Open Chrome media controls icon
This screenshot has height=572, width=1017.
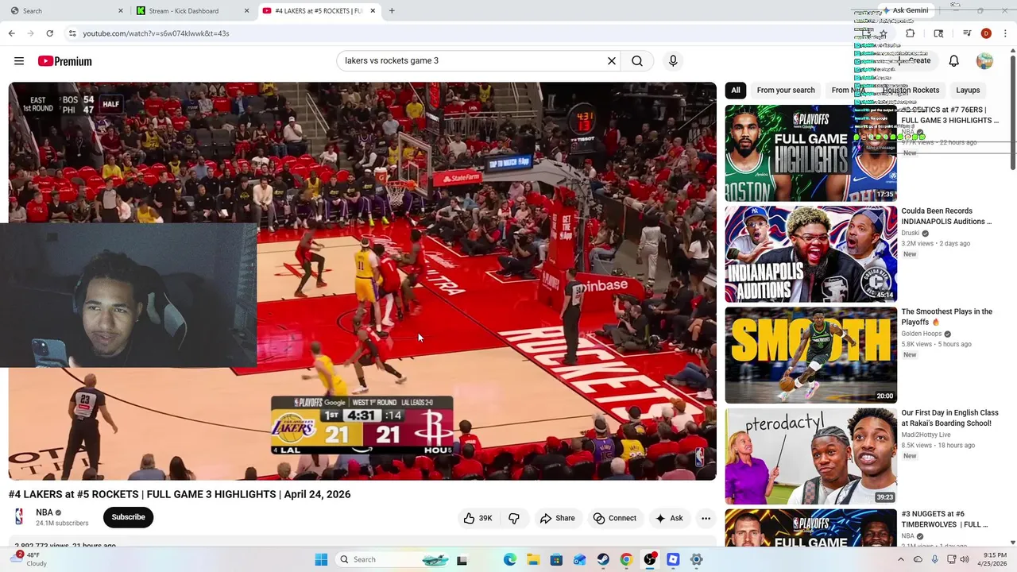point(967,33)
